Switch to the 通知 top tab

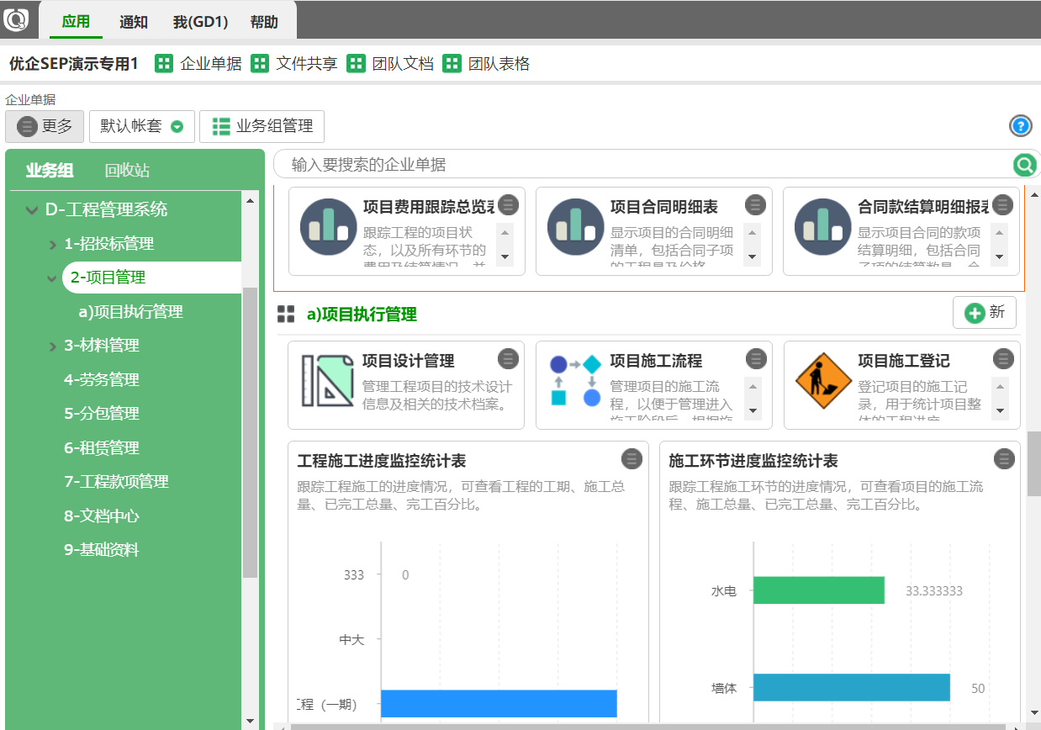coord(134,22)
